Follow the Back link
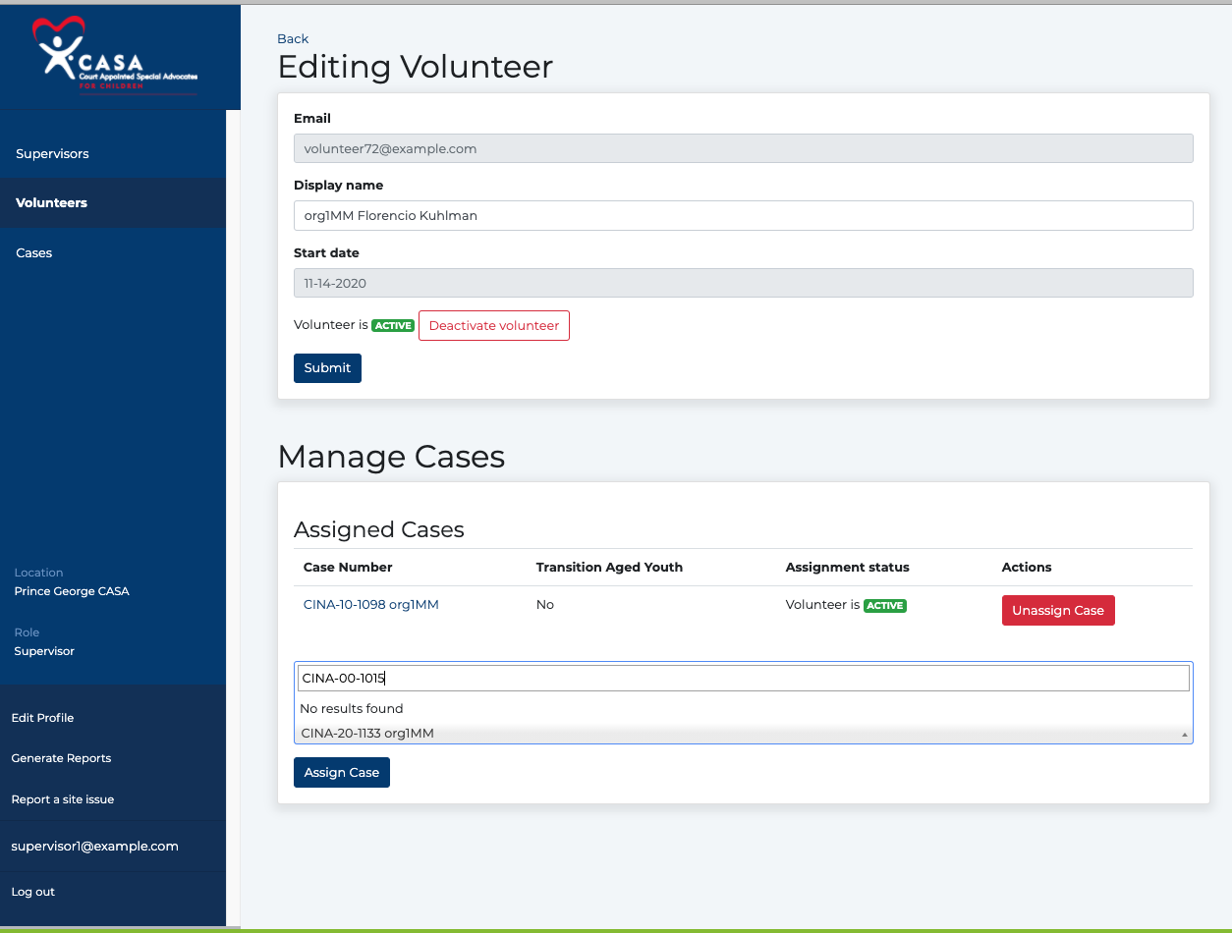 293,38
